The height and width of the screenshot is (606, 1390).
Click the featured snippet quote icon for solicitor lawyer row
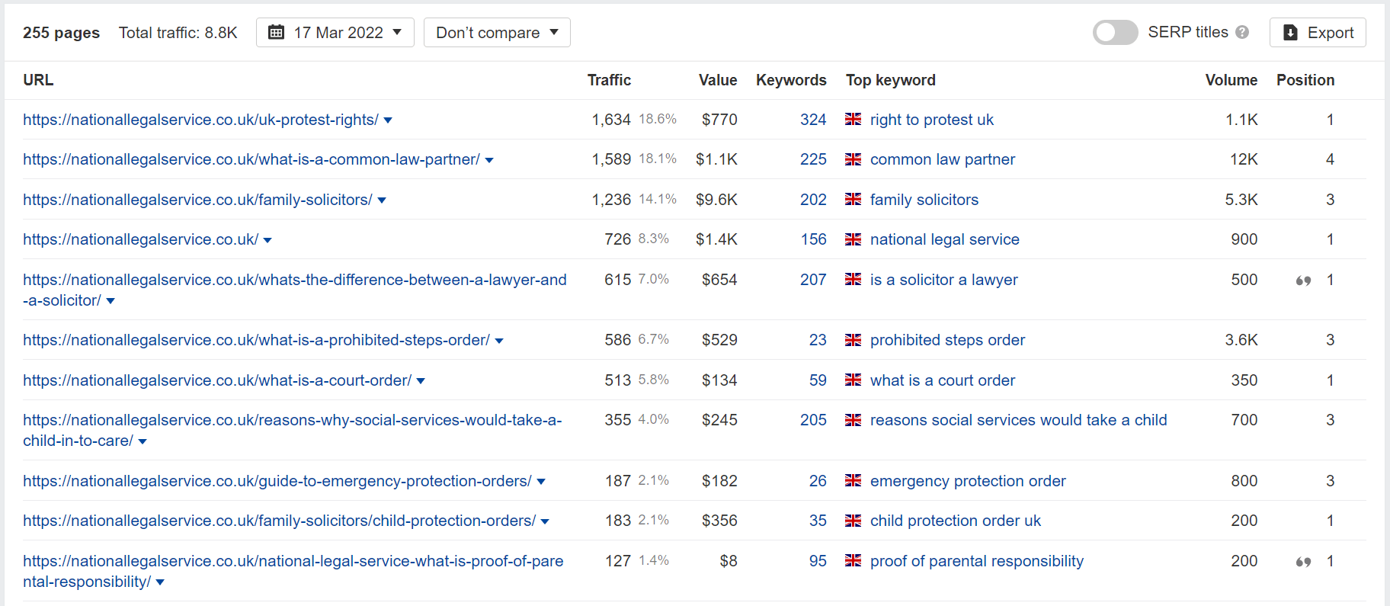click(1304, 281)
